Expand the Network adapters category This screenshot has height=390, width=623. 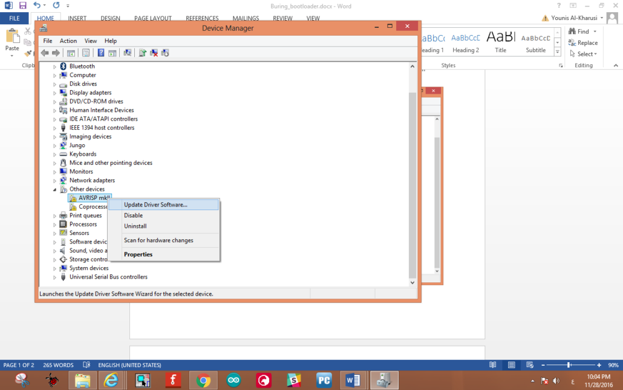pyautogui.click(x=55, y=180)
